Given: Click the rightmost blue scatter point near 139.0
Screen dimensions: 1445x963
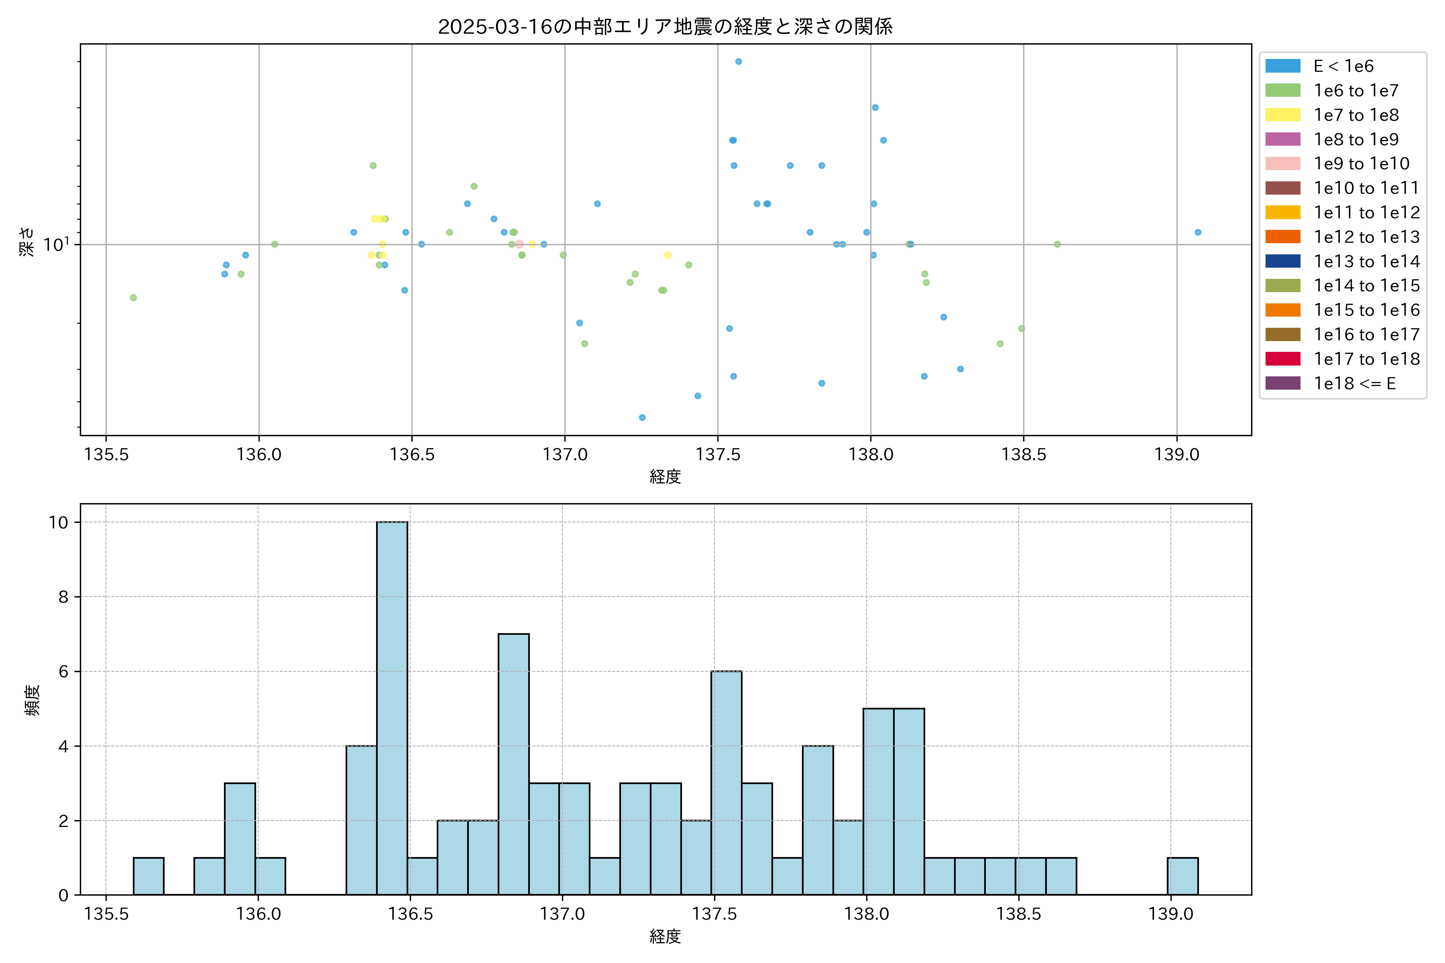Looking at the screenshot, I should [1197, 232].
